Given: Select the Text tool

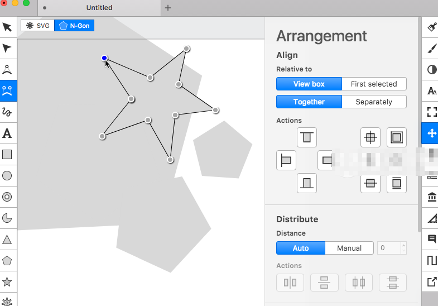Looking at the screenshot, I should coord(7,133).
